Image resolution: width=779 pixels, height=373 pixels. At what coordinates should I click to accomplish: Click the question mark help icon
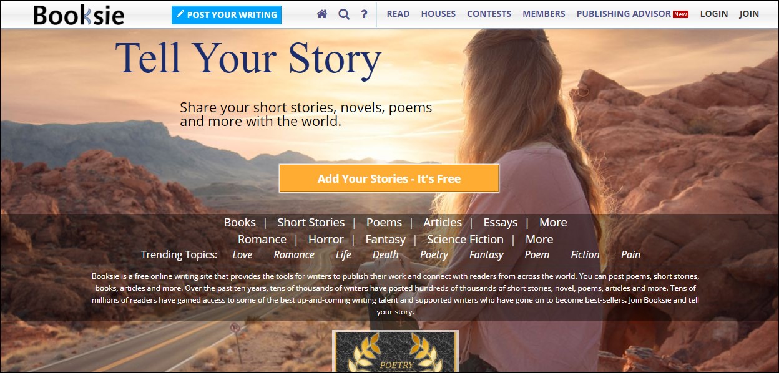(365, 14)
